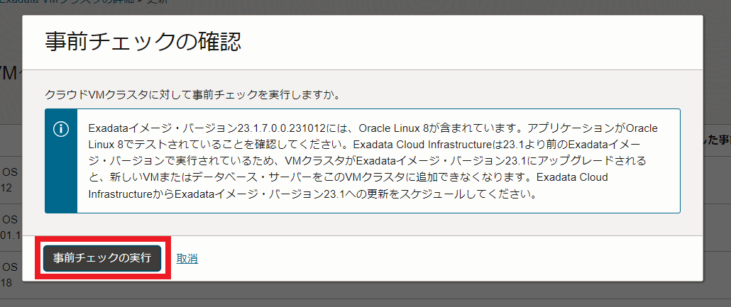Click the background row labeled OS 18

[x=9, y=274]
